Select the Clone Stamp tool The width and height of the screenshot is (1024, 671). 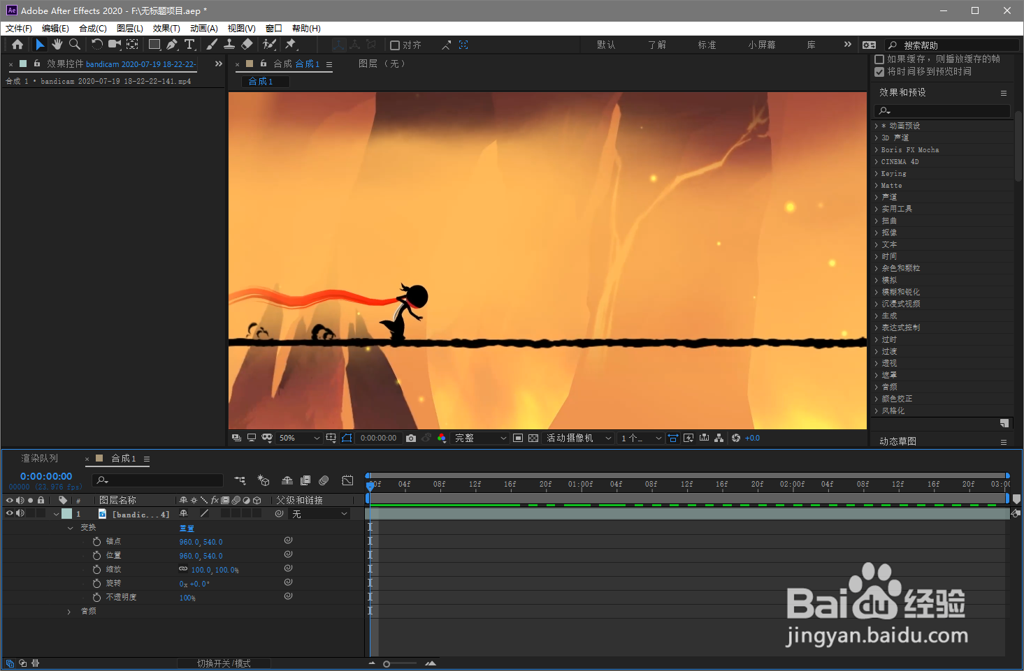point(229,45)
